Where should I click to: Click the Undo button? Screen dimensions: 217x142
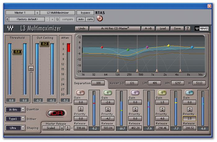click(x=82, y=28)
